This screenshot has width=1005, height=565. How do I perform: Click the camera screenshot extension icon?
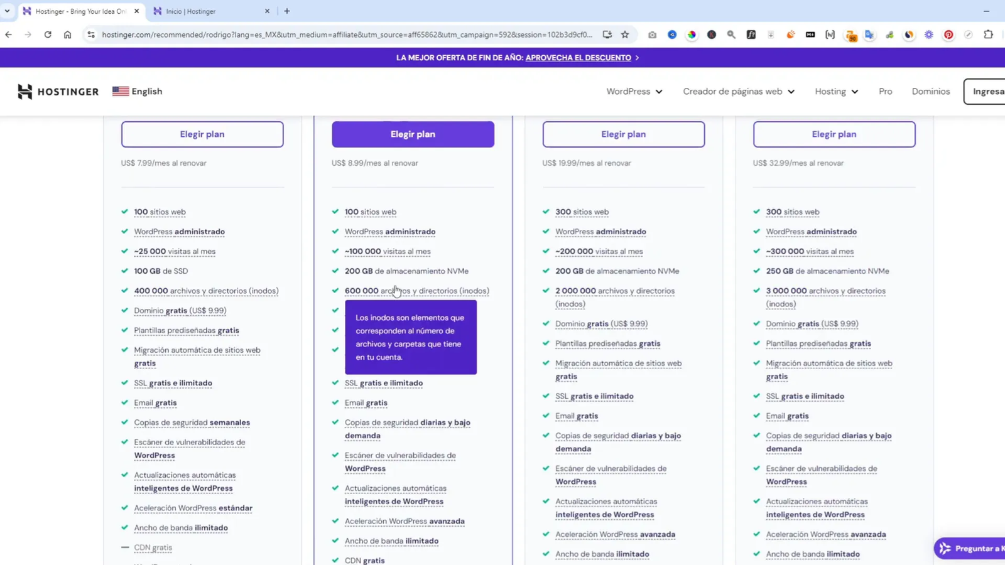click(652, 35)
